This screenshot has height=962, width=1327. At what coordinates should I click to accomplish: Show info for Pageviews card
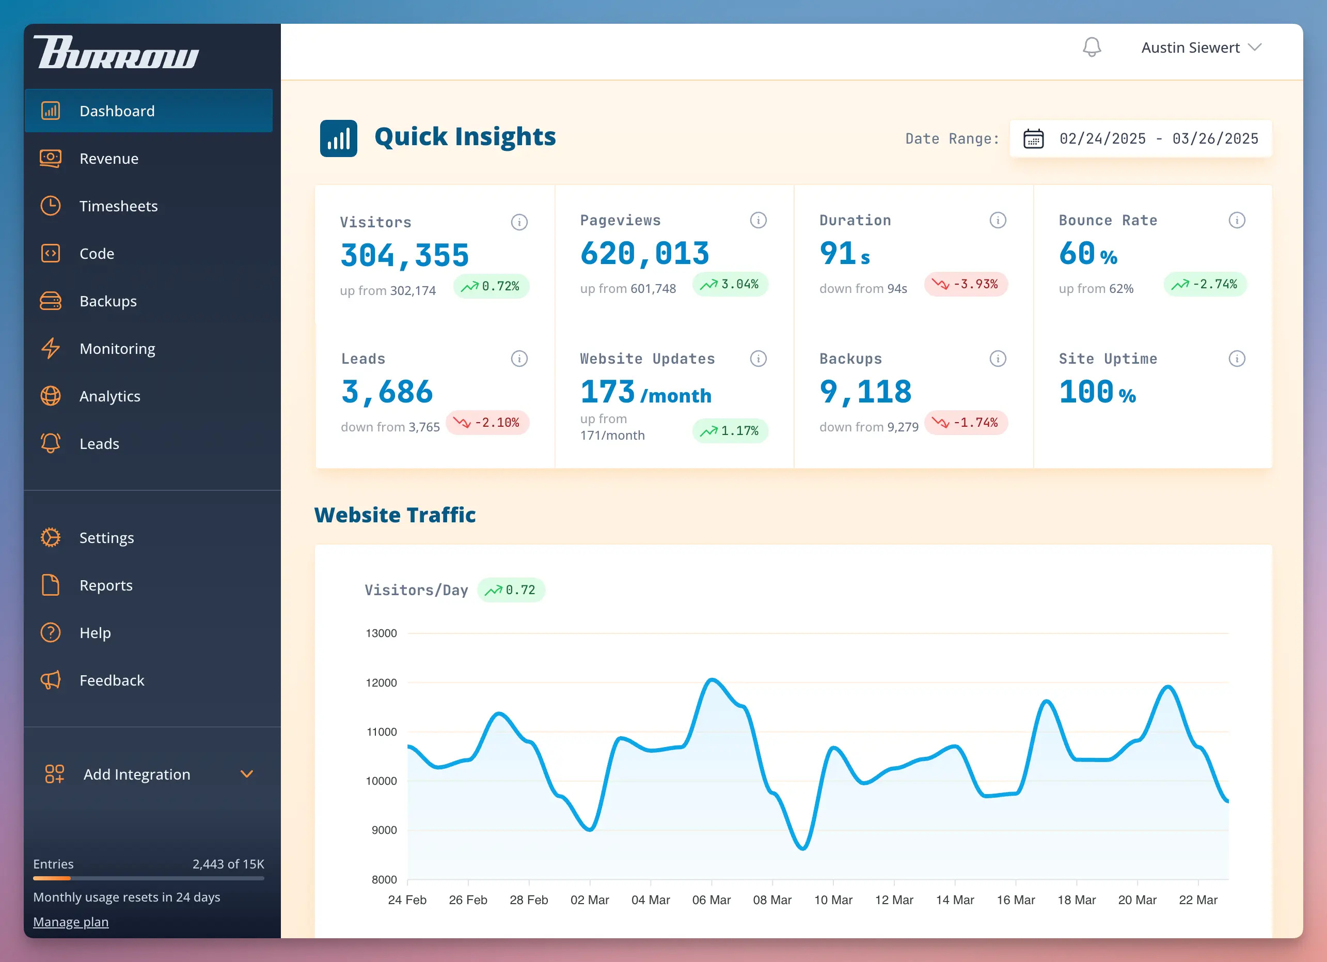tap(759, 220)
